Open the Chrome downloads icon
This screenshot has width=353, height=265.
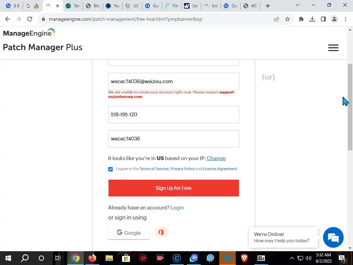pos(312,19)
